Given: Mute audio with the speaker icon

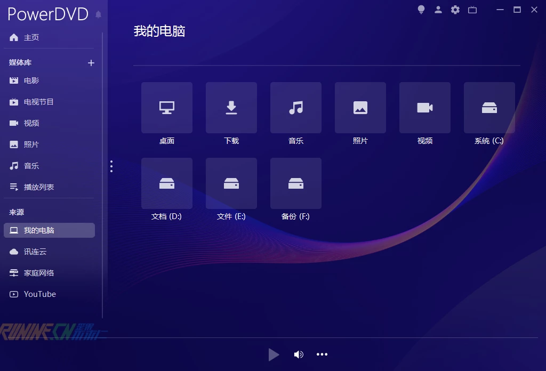Looking at the screenshot, I should click(x=299, y=354).
